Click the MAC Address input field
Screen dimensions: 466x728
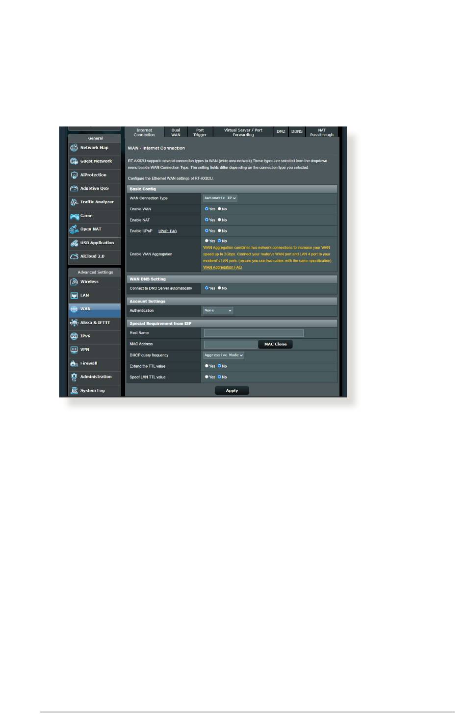click(231, 344)
